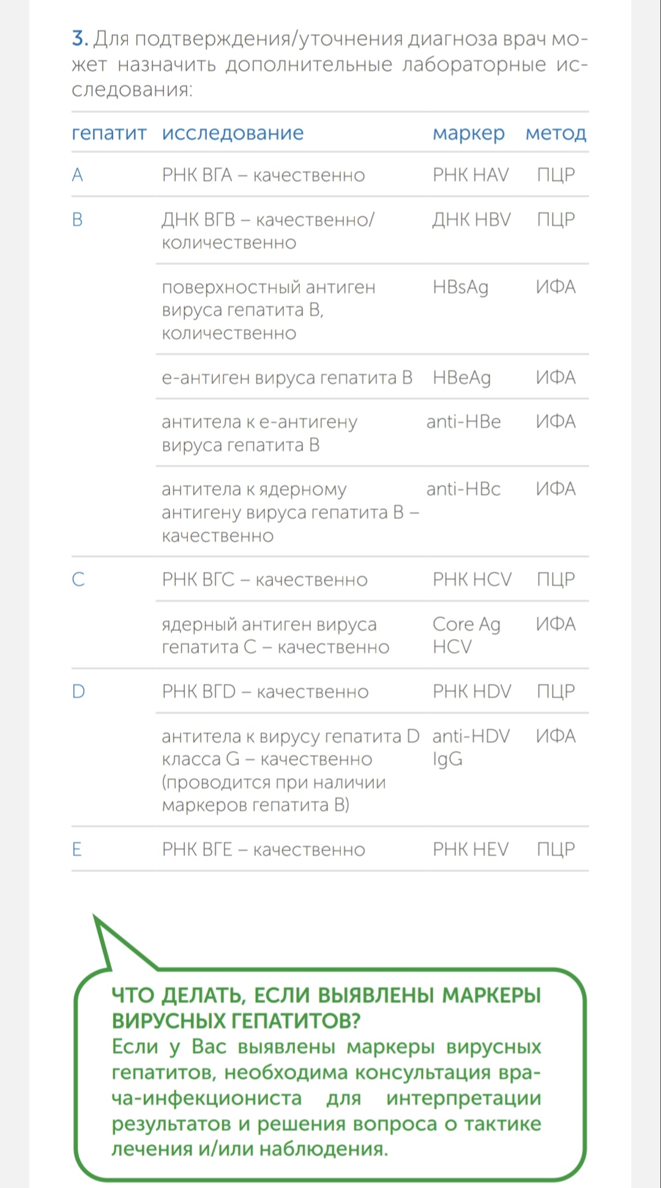Click the 'исследование' column header
Viewport: 661px width, 1188px height.
(x=233, y=133)
